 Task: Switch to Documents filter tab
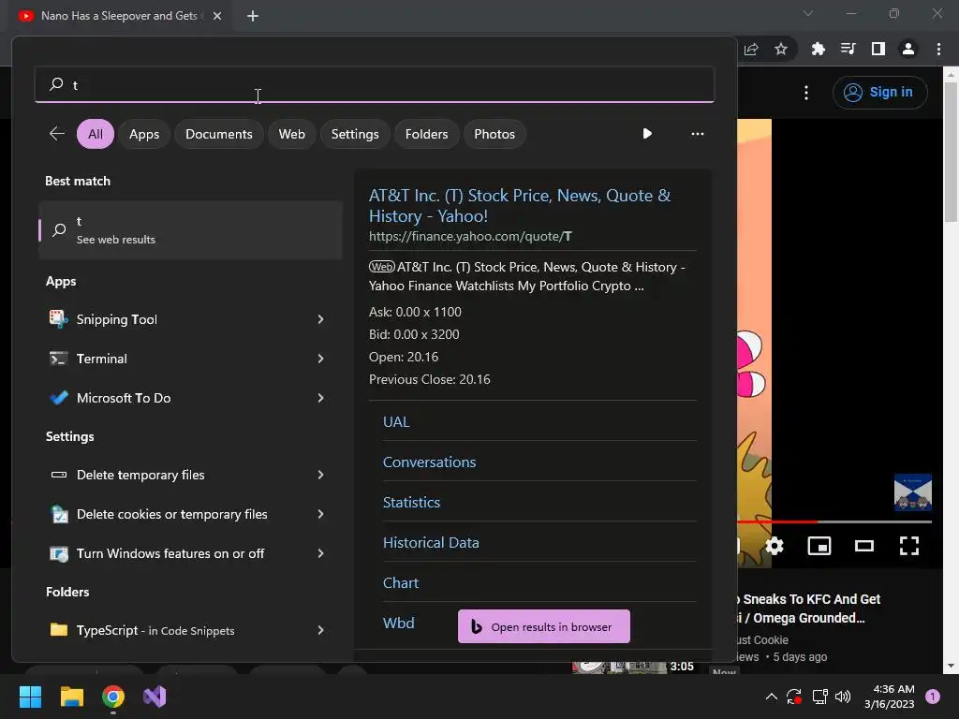coord(219,134)
